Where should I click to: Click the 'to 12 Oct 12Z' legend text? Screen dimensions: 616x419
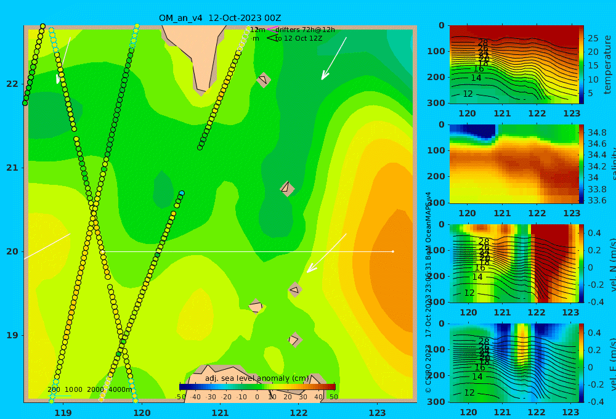(299, 38)
